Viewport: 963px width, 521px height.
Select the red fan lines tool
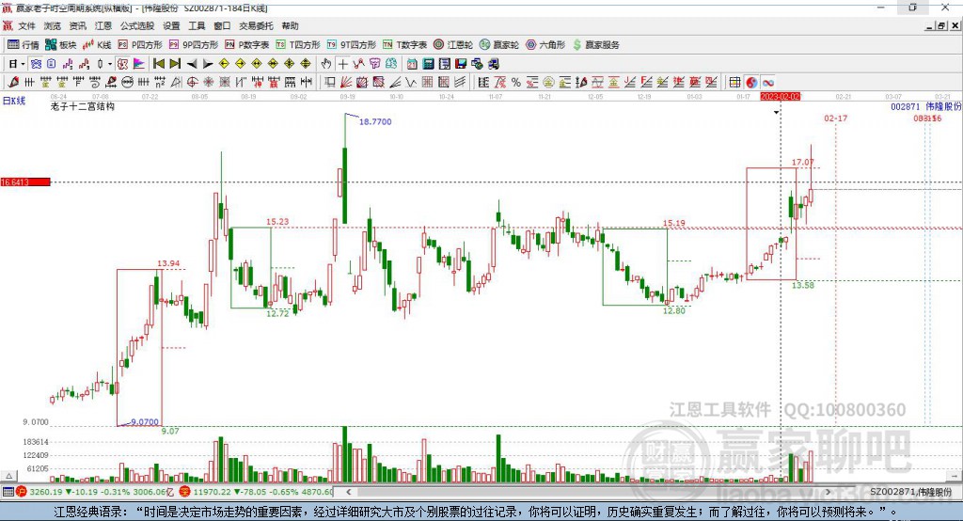[345, 83]
